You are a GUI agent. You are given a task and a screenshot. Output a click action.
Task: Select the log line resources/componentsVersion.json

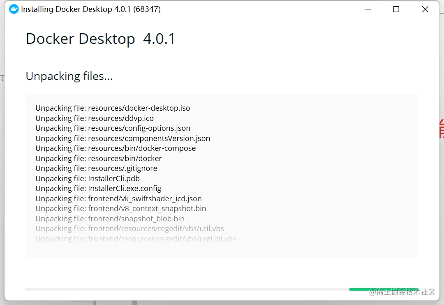(x=123, y=139)
